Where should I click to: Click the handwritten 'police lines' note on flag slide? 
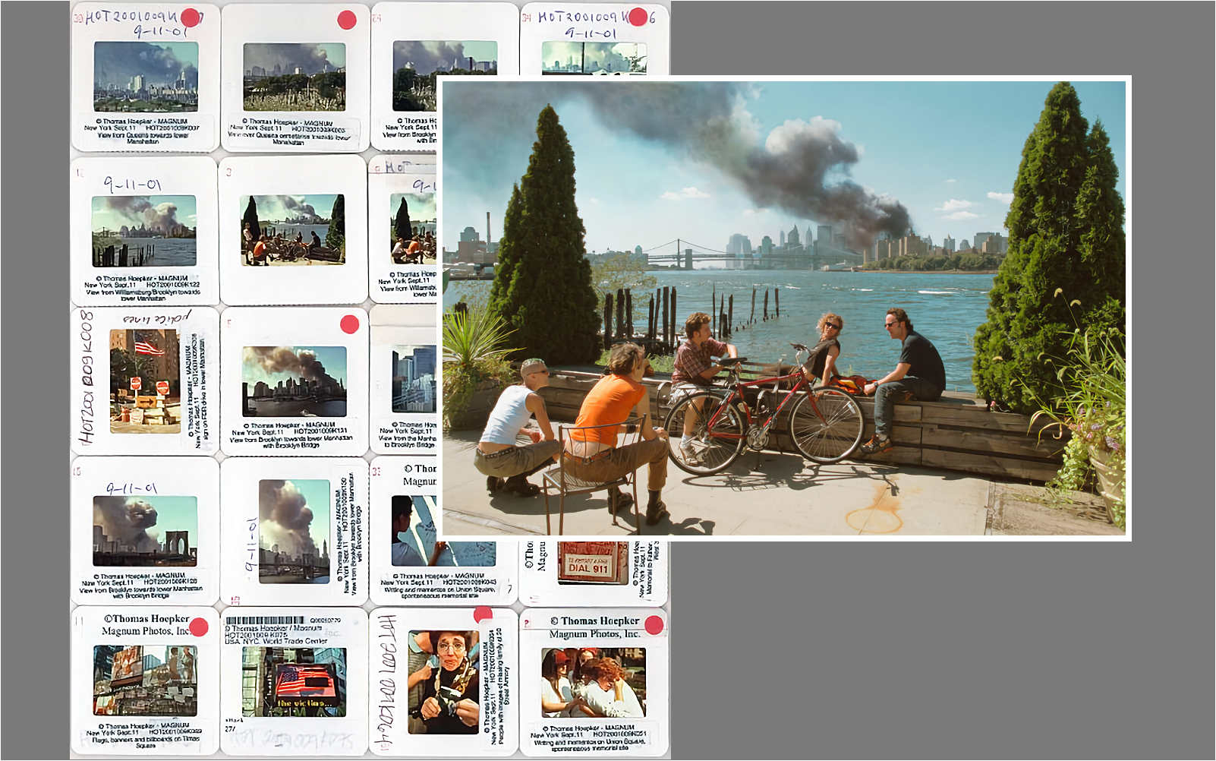[x=157, y=317]
